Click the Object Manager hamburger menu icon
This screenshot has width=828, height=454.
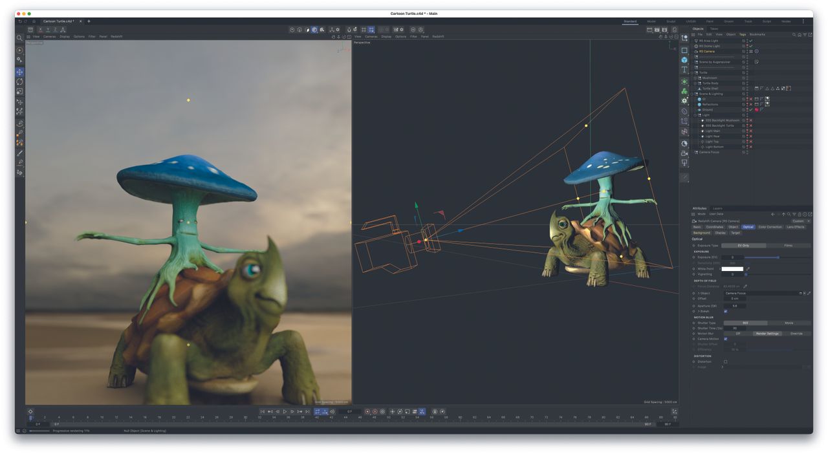click(x=693, y=34)
